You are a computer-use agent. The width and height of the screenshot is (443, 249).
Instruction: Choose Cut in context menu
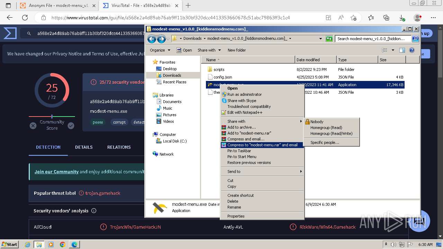point(262,181)
